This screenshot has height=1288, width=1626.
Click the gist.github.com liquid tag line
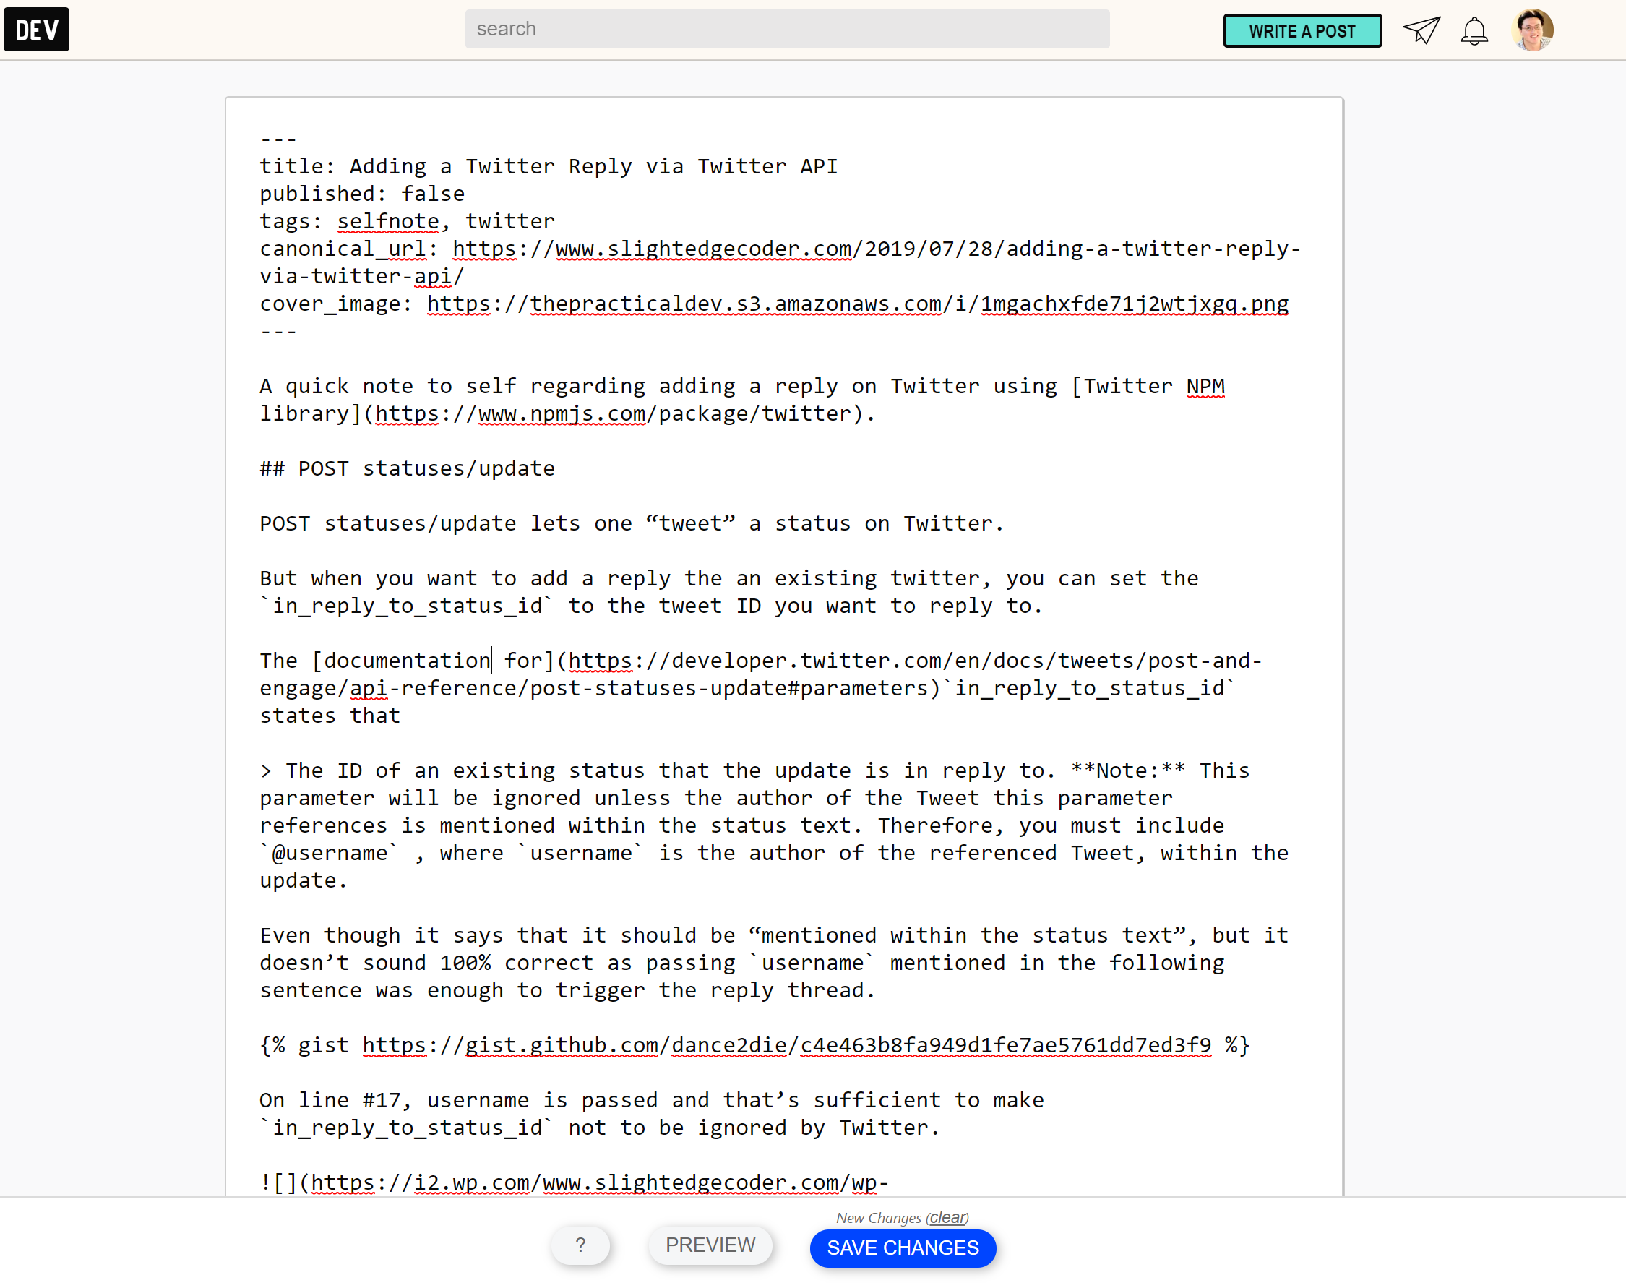click(754, 1045)
